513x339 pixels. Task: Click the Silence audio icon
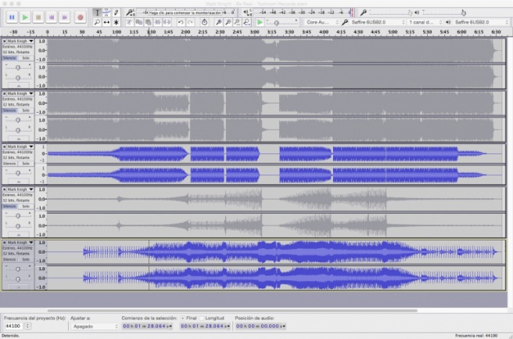(x=167, y=22)
